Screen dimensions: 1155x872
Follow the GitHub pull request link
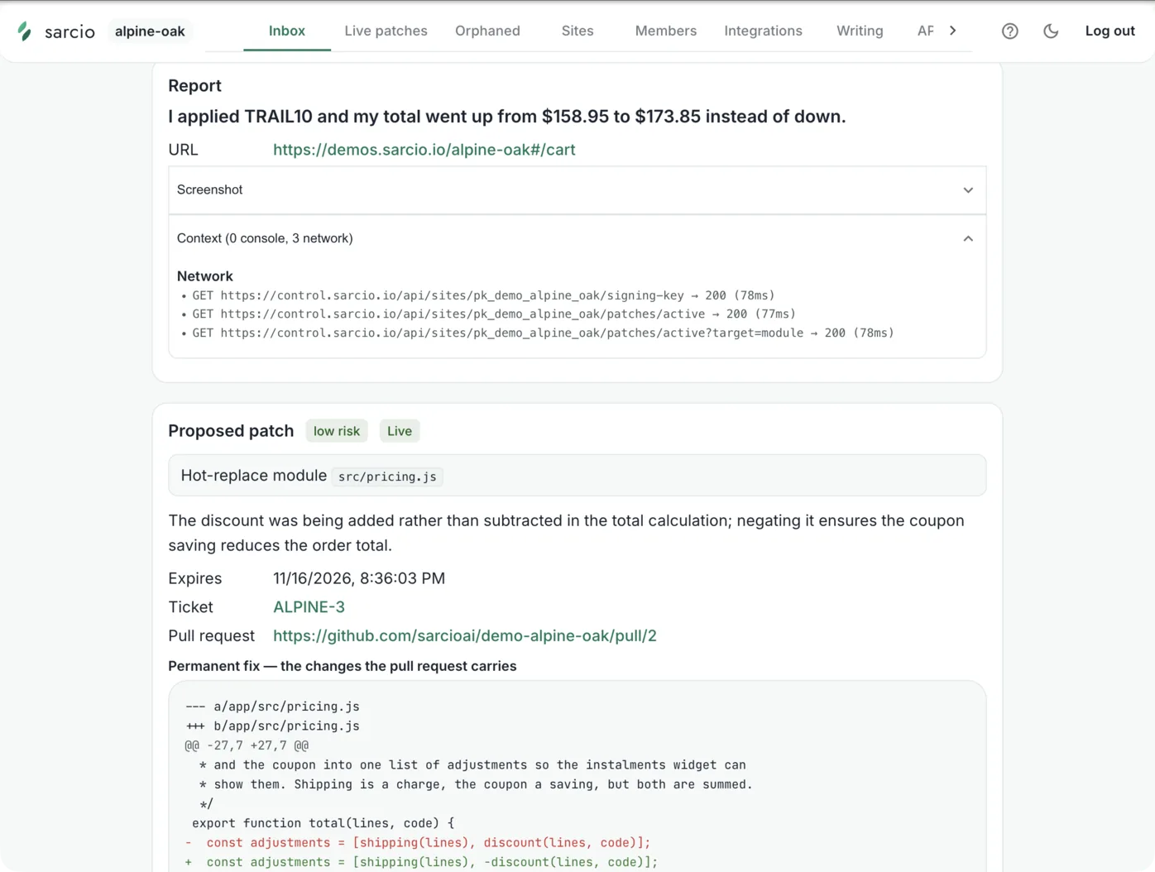(465, 636)
